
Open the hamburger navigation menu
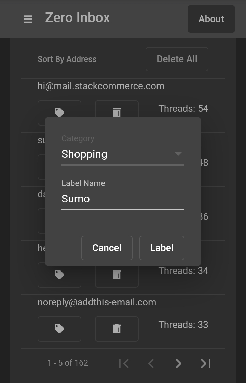[x=28, y=19]
